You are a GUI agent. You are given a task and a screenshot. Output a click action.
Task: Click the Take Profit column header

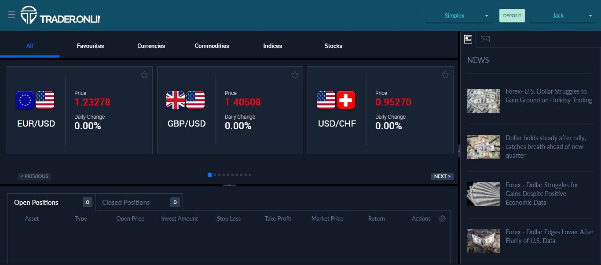278,218
